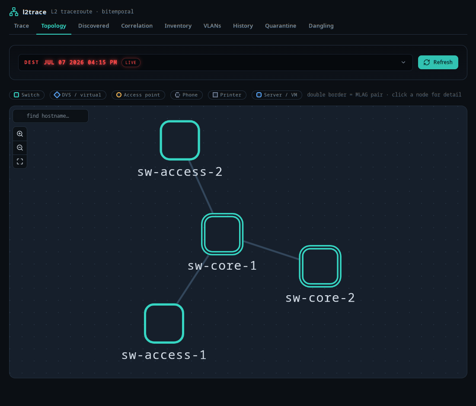Zoom in on the topology graph
Image resolution: width=476 pixels, height=406 pixels.
[20, 134]
